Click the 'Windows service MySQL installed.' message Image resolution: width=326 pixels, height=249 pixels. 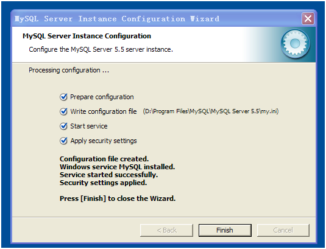coord(117,167)
